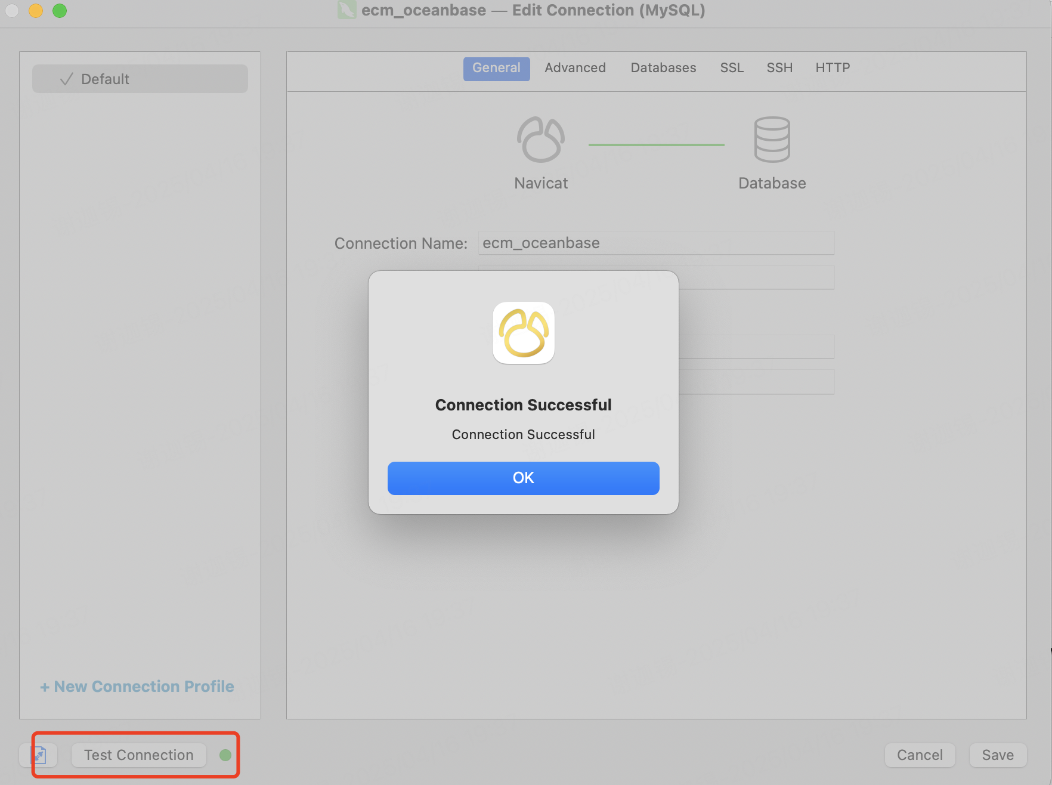
Task: Switch to the SSH tab
Action: pyautogui.click(x=779, y=68)
